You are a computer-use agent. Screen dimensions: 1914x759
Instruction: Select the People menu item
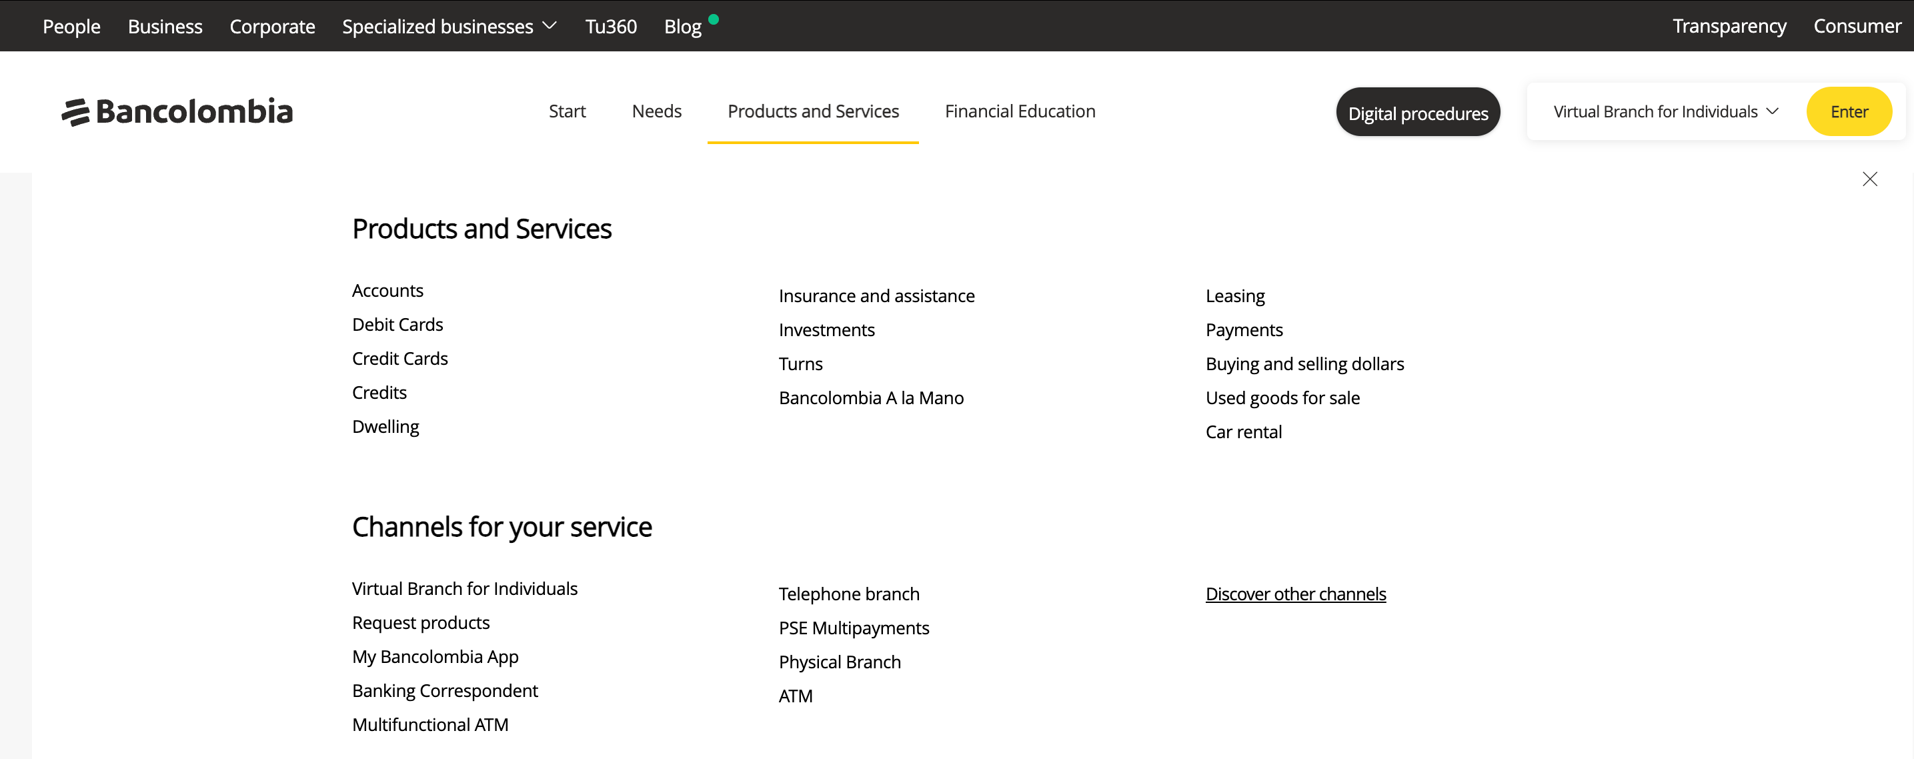(x=71, y=26)
